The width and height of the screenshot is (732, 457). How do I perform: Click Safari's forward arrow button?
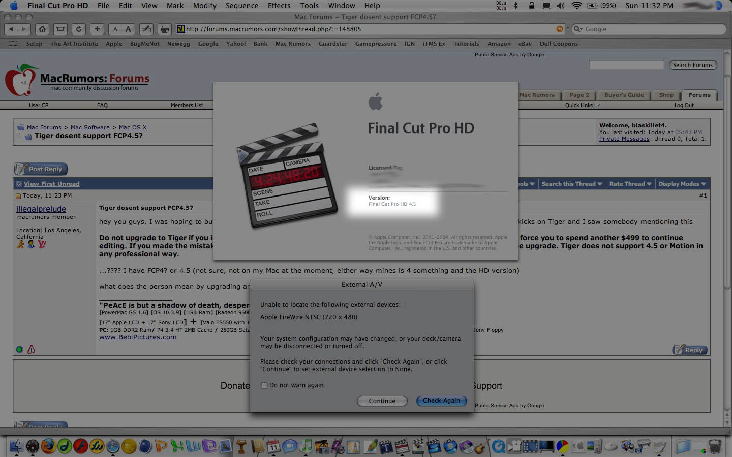(24, 29)
